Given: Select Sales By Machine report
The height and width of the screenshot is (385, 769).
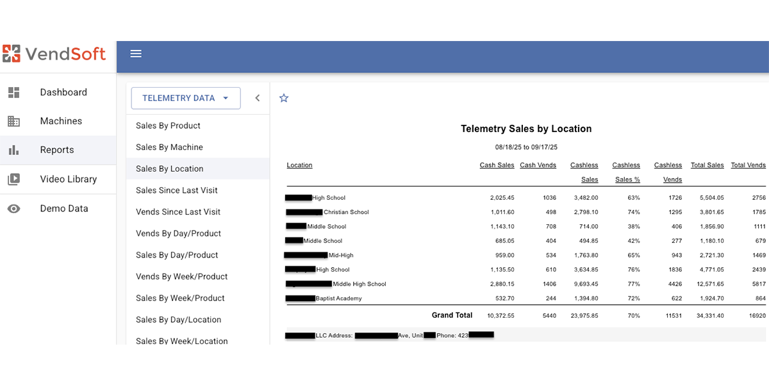Looking at the screenshot, I should tap(169, 147).
